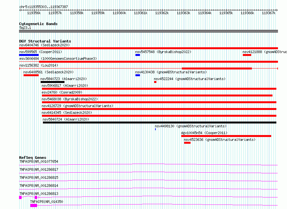Click the nsv5457548 (ByrskaBishop2022) label
The width and height of the screenshot is (287, 209).
[163, 52]
